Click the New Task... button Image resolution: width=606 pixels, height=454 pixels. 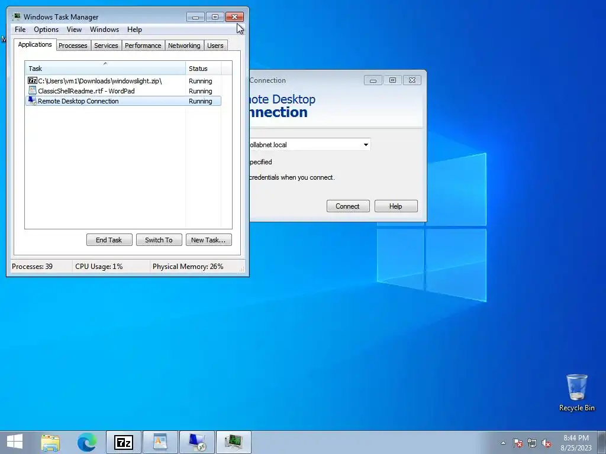(208, 240)
